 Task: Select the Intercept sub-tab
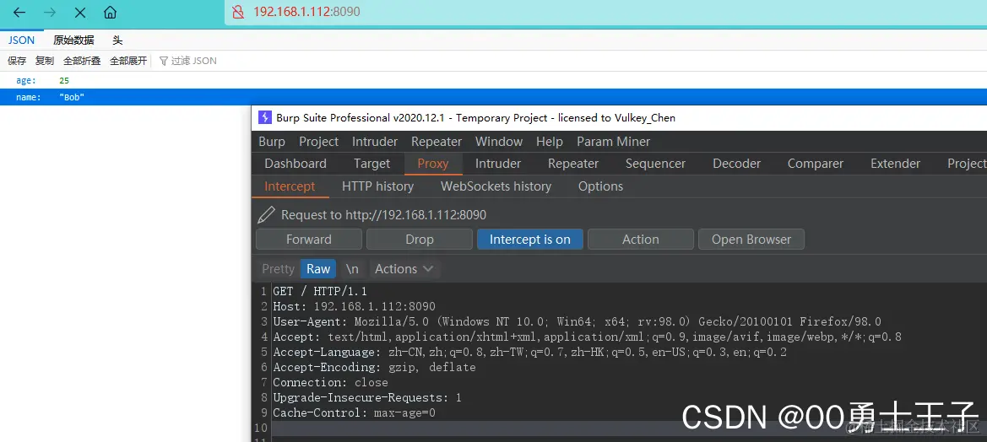coord(290,186)
